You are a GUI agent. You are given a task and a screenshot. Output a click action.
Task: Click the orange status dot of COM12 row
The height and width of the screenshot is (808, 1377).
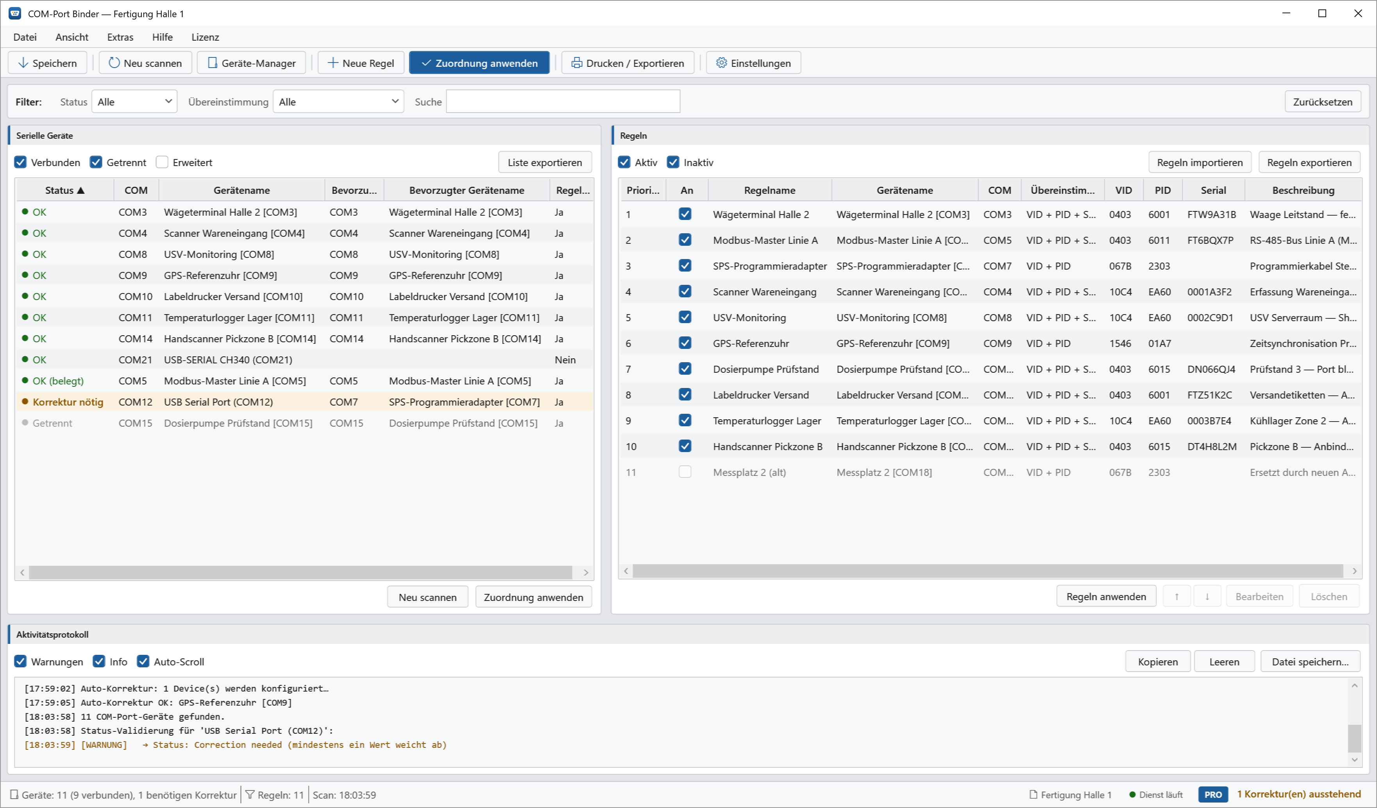click(25, 402)
